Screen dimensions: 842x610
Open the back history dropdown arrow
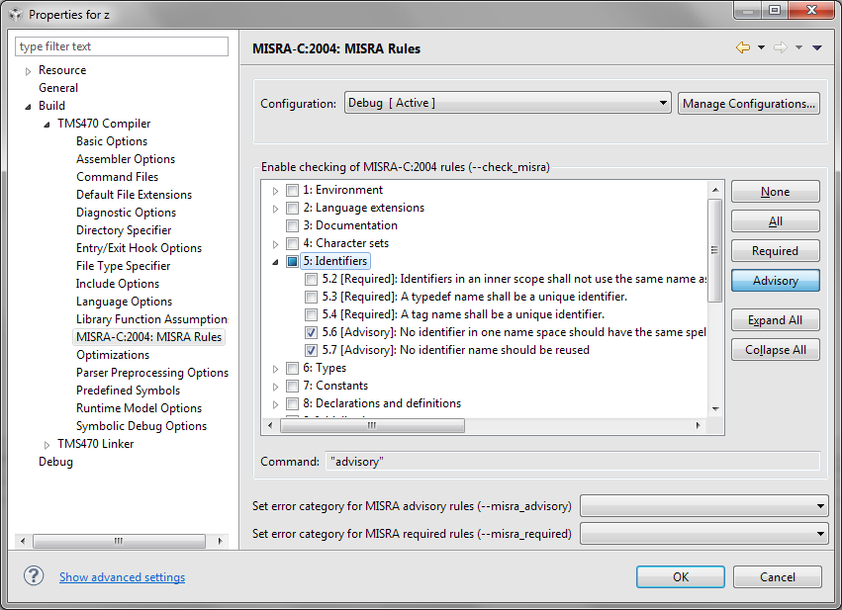pyautogui.click(x=761, y=47)
